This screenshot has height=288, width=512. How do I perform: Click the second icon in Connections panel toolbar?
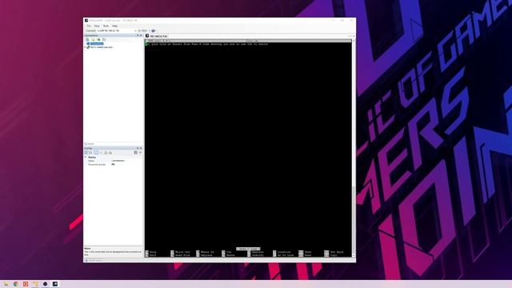[x=93, y=39]
